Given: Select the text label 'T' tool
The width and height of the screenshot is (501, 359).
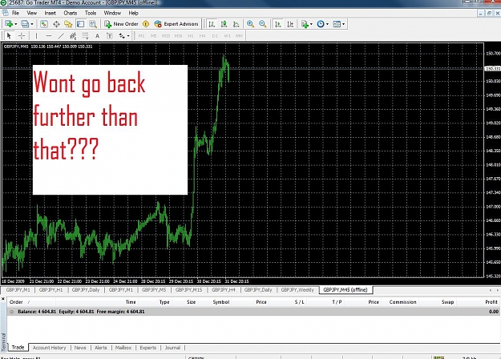Looking at the screenshot, I should click(x=109, y=36).
